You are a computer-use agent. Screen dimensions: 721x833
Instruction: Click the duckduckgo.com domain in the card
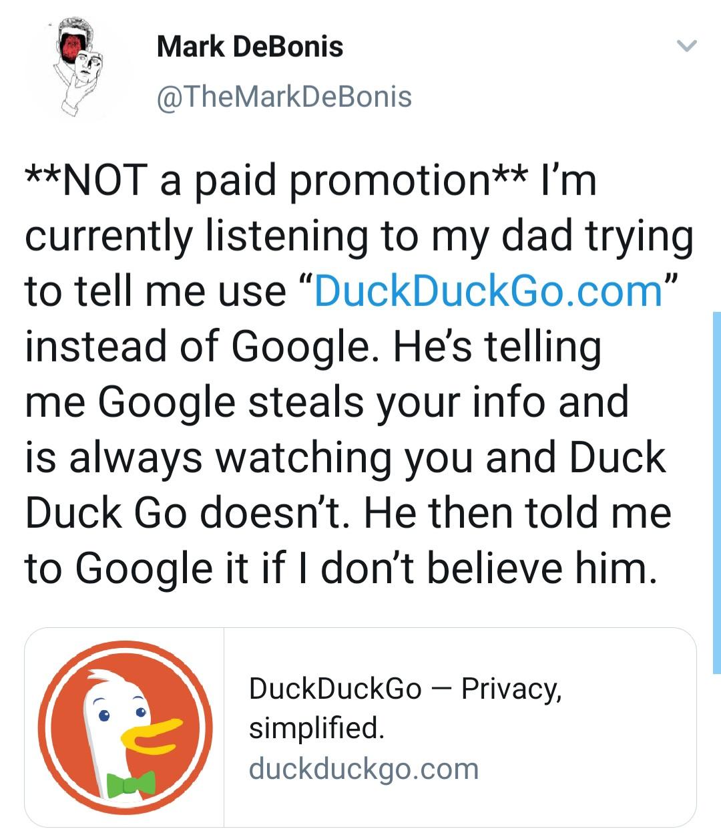coord(363,768)
